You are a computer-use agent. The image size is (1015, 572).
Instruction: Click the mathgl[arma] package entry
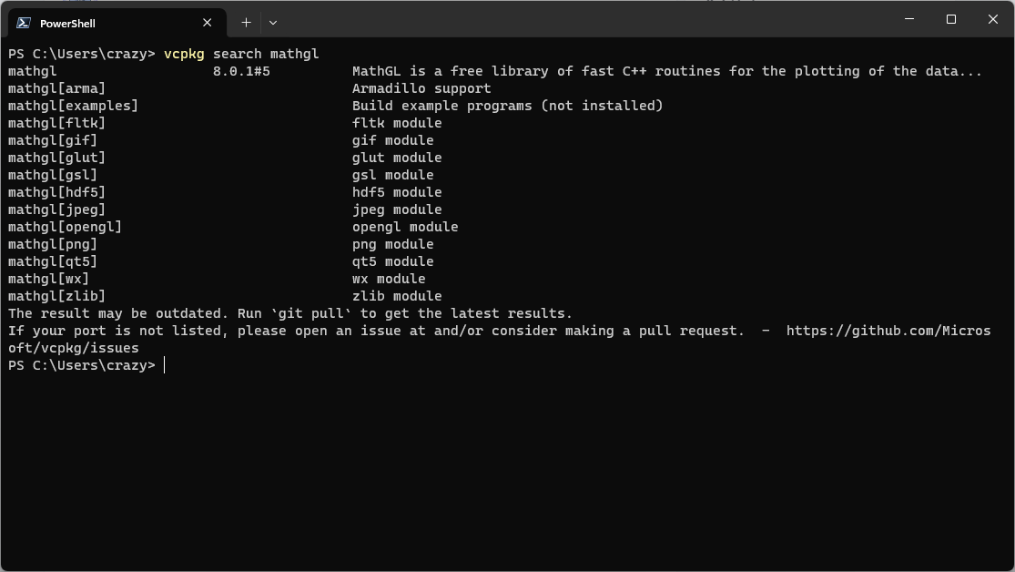click(x=56, y=88)
